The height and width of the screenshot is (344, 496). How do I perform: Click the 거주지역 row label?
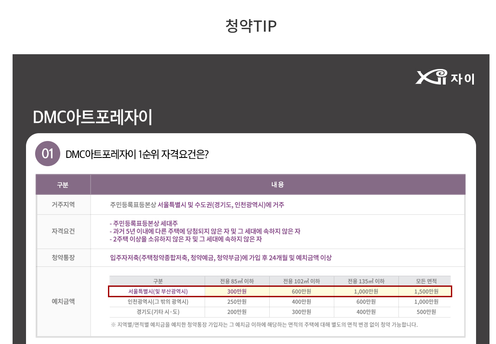(x=63, y=204)
